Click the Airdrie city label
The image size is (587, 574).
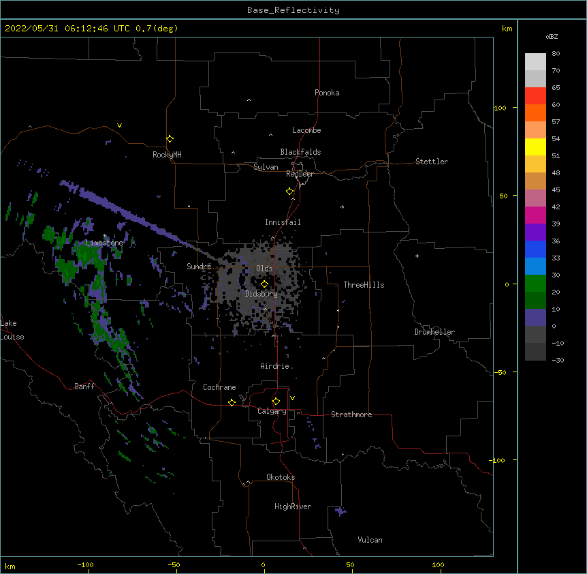click(275, 366)
